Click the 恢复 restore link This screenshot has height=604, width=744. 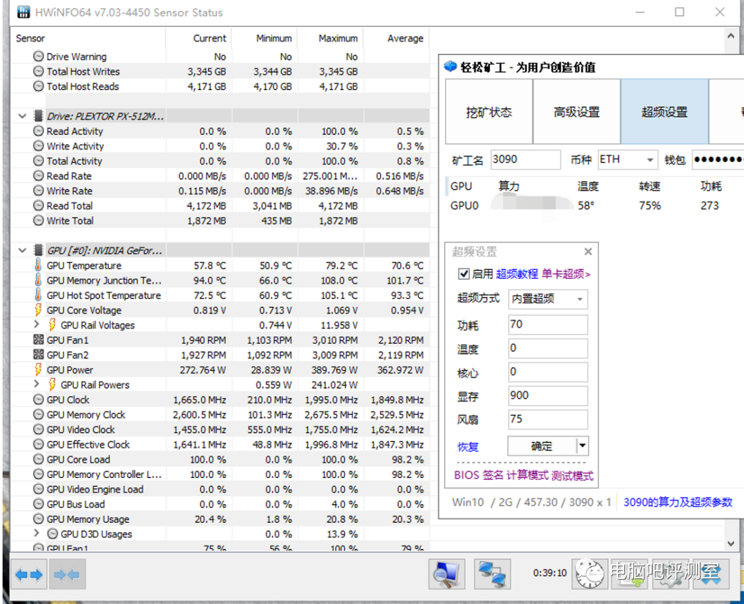pos(468,446)
